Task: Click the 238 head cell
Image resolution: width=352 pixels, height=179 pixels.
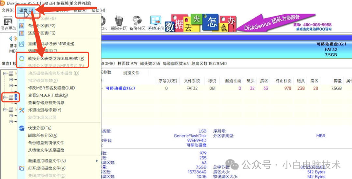Action: (301, 88)
